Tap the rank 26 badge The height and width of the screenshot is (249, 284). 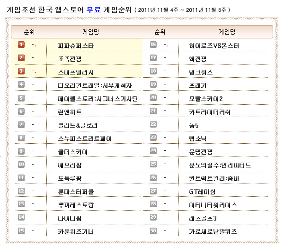click(153, 178)
